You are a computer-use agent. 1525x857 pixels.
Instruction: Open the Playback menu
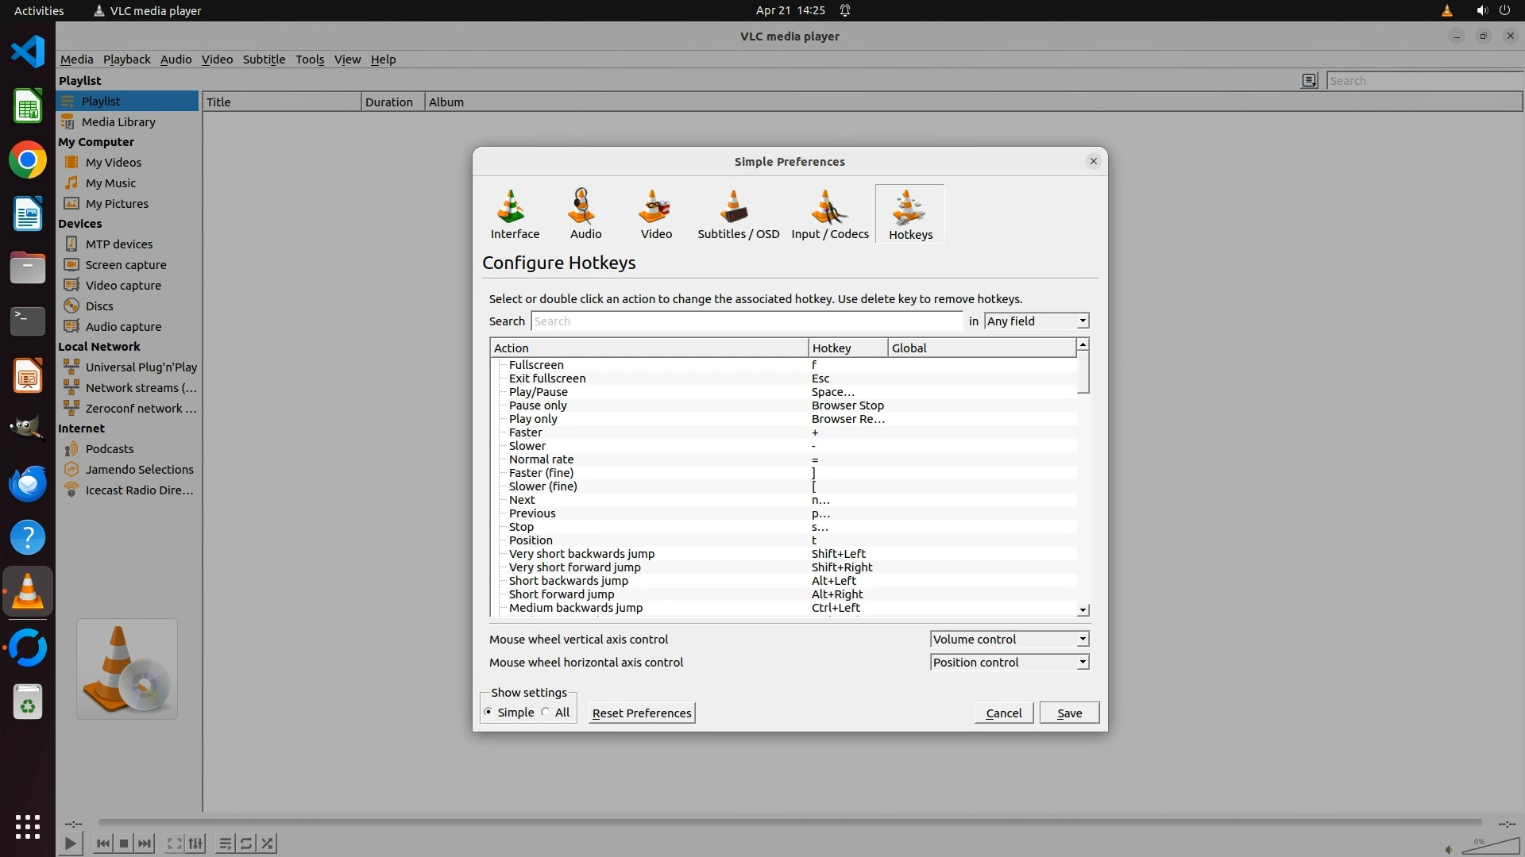pyautogui.click(x=126, y=60)
